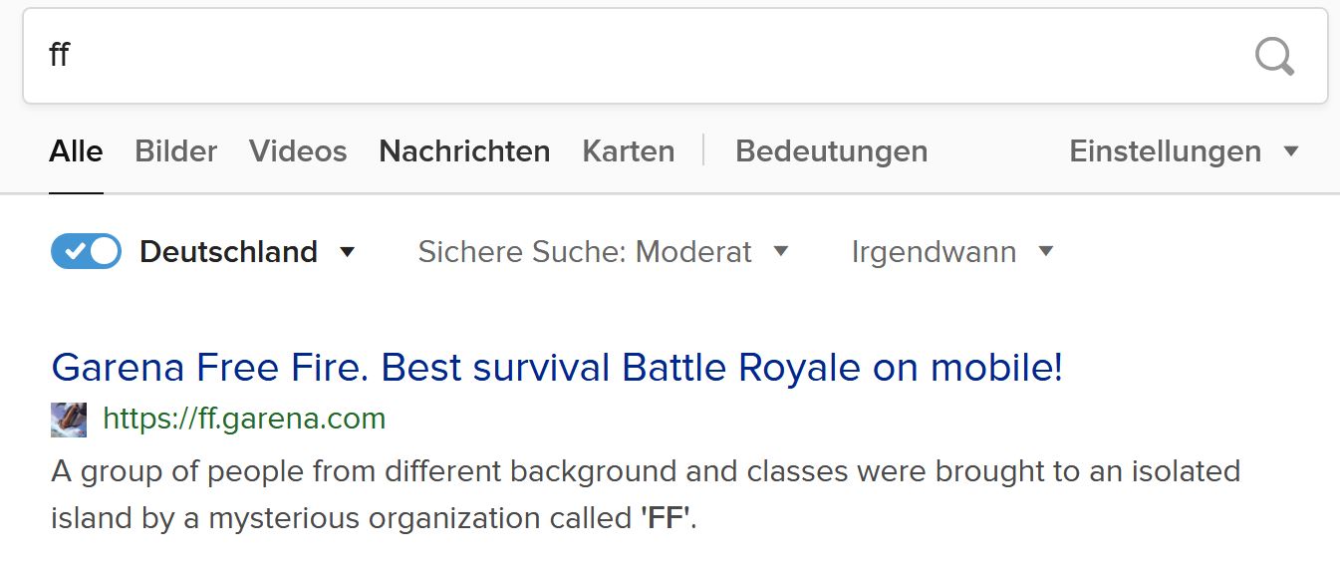Image resolution: width=1340 pixels, height=569 pixels.
Task: Go to the Karten tab
Action: [628, 151]
